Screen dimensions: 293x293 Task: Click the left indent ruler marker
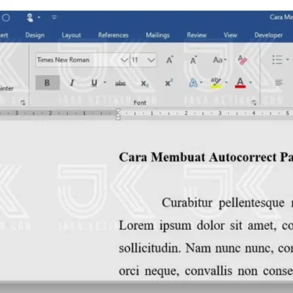[x=118, y=118]
